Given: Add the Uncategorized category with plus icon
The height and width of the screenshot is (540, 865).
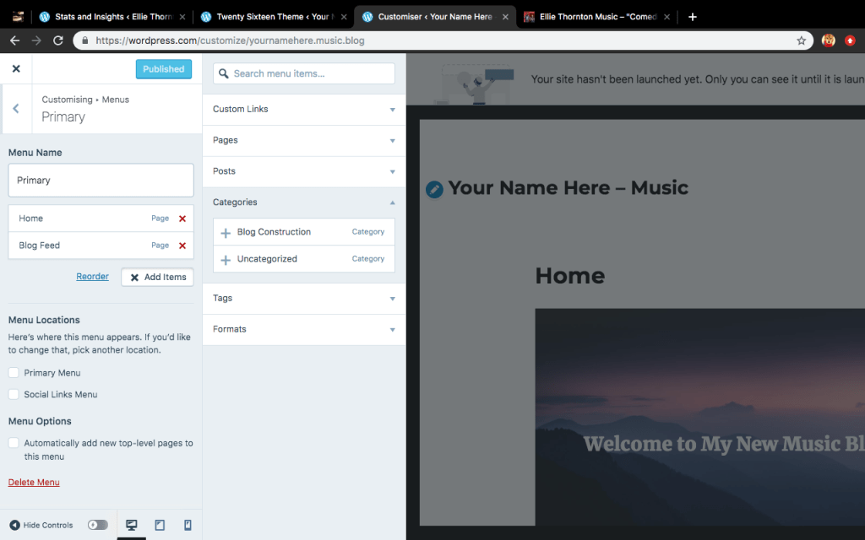Looking at the screenshot, I should tap(226, 260).
